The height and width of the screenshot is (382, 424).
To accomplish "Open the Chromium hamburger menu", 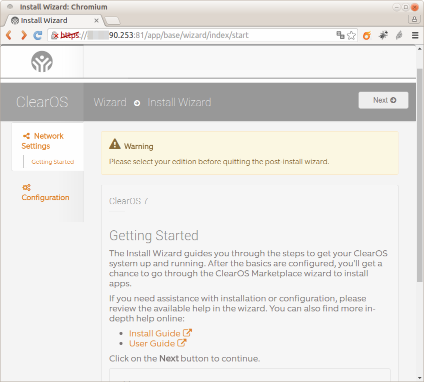I will (x=415, y=35).
